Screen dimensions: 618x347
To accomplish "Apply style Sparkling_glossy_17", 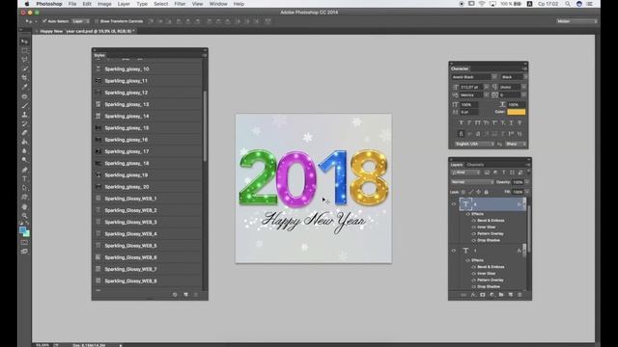I will pyautogui.click(x=148, y=151).
